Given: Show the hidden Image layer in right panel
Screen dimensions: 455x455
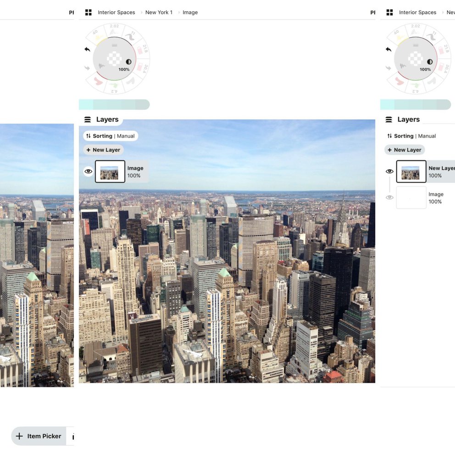Looking at the screenshot, I should [389, 197].
